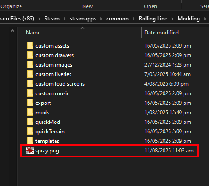The height and width of the screenshot is (186, 209).
Task: Select the custom liveries folder icon
Action: tap(30, 74)
